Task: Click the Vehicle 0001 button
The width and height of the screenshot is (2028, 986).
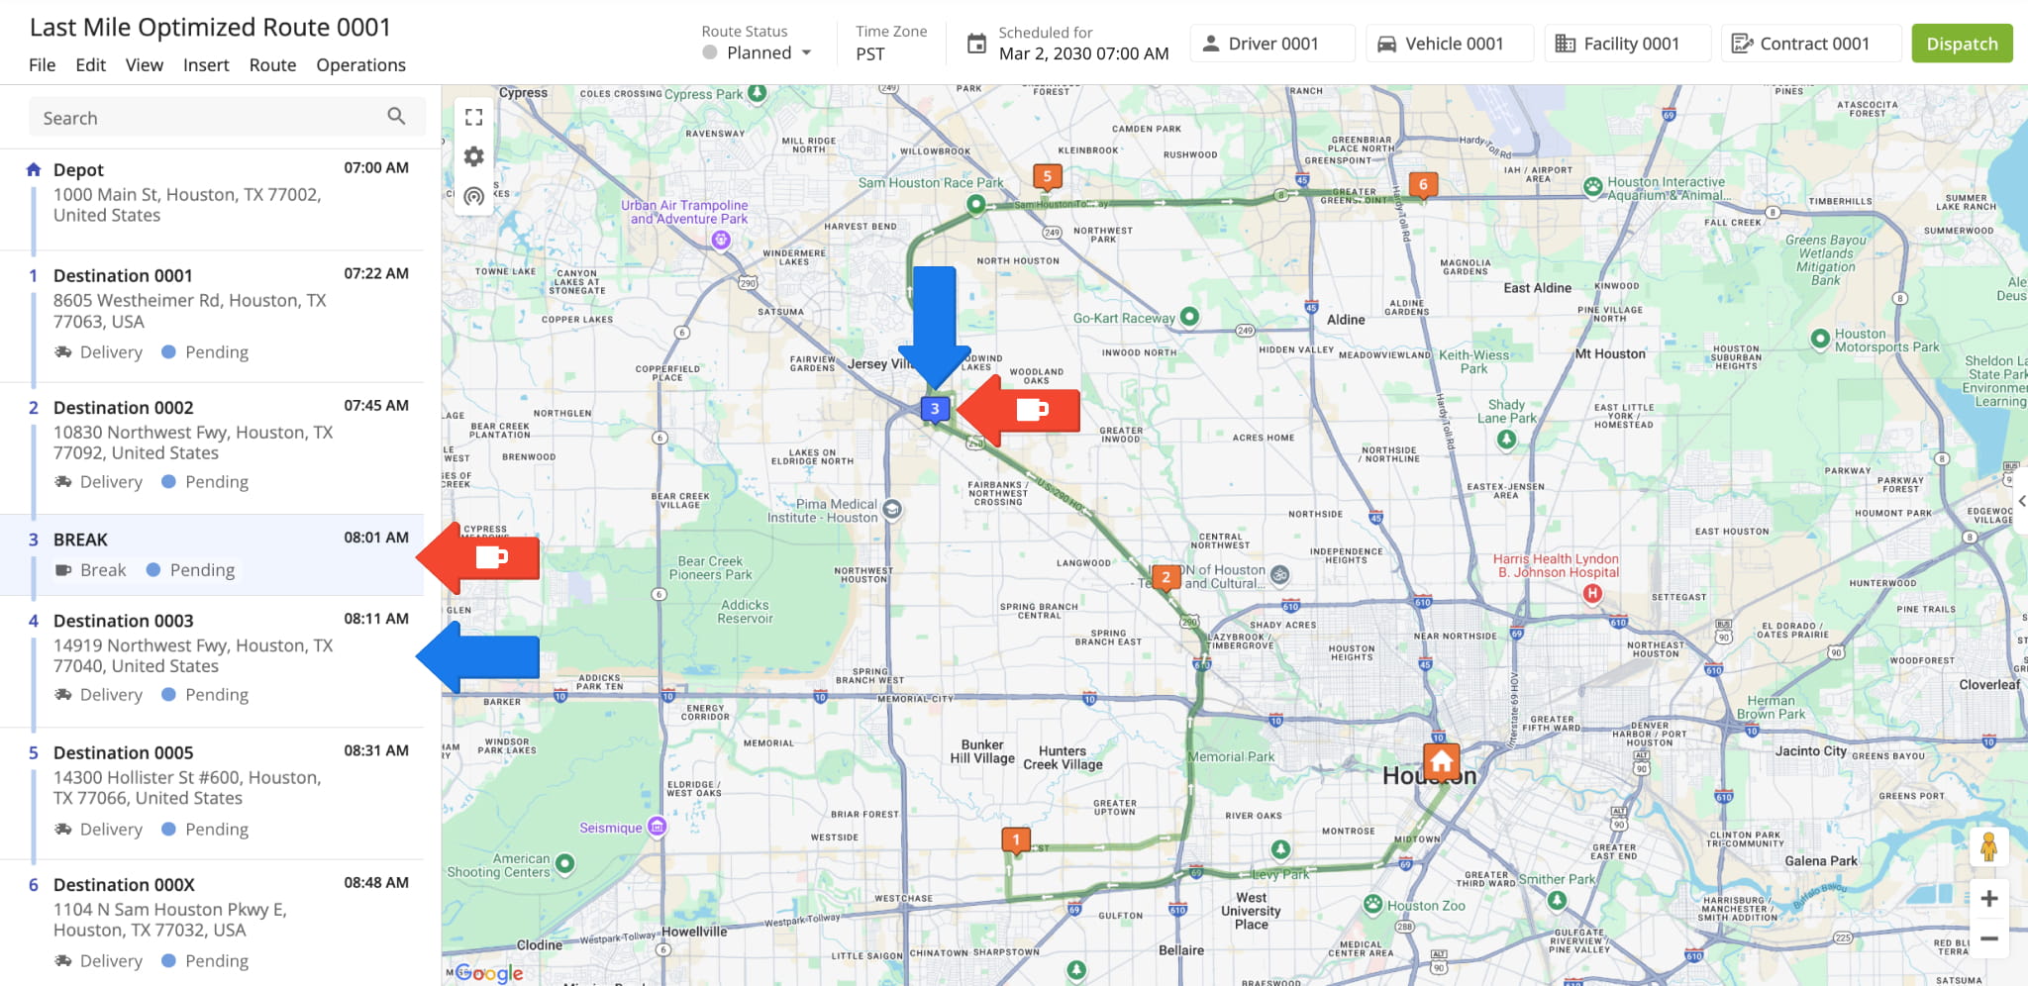Action: [1450, 44]
